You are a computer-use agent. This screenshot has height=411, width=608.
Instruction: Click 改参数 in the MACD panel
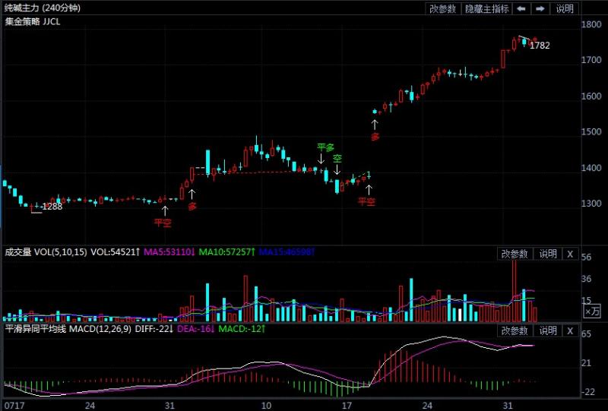tap(515, 330)
